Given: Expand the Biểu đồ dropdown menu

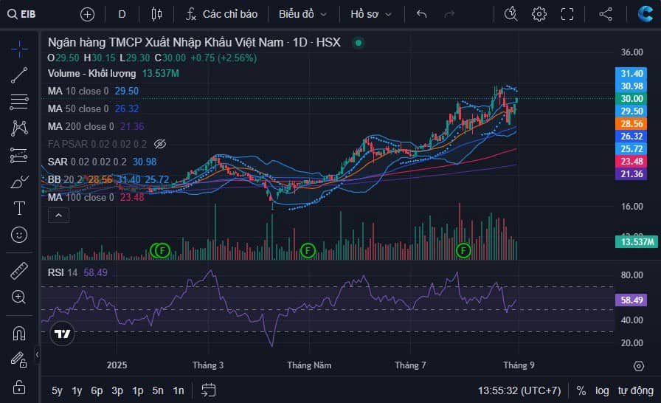Looking at the screenshot, I should click(x=302, y=14).
